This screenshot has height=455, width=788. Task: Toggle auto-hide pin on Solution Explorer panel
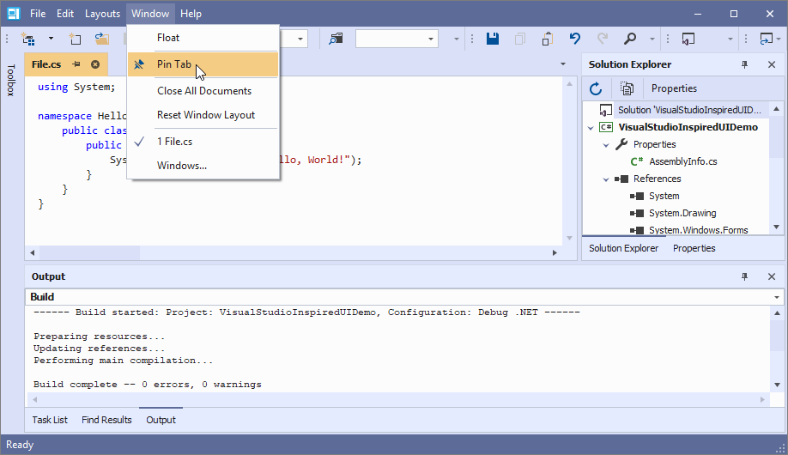pos(745,64)
